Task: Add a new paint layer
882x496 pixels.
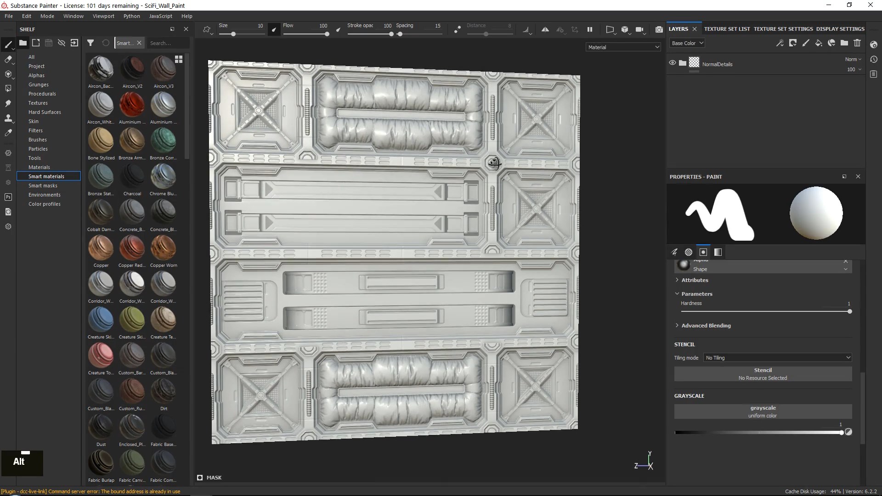Action: 806,43
